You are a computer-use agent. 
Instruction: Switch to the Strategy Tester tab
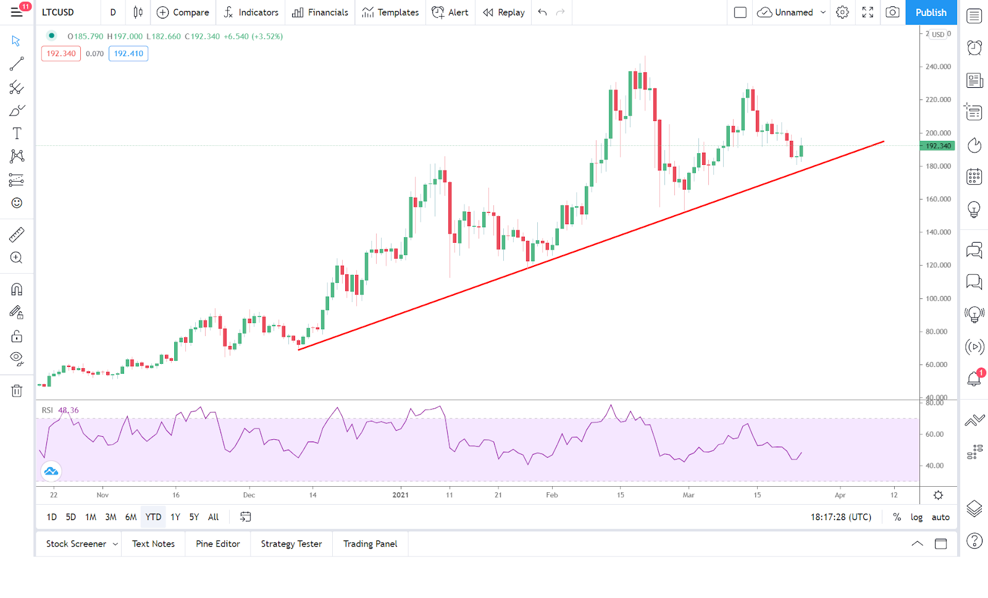pos(291,544)
